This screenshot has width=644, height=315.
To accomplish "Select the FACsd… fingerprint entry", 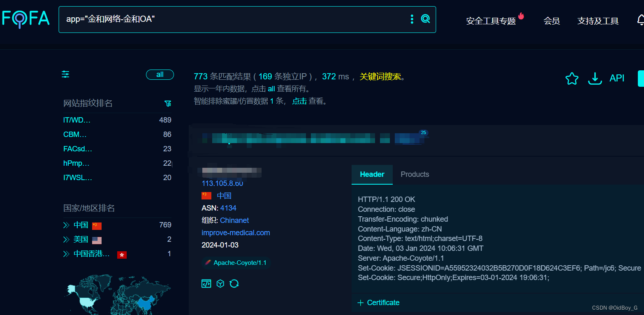I will [x=78, y=149].
